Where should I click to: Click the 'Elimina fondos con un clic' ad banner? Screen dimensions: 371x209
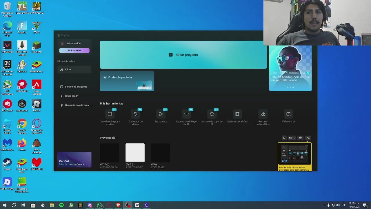[290, 68]
